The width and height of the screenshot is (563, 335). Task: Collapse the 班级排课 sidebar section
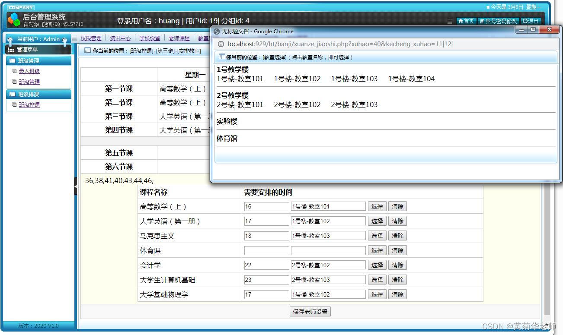[x=32, y=94]
